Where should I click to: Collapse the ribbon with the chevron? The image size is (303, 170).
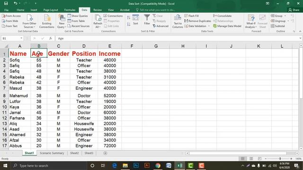tap(300, 31)
